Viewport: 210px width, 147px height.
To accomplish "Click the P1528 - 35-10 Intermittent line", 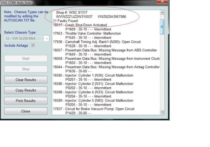I will point(88,46).
